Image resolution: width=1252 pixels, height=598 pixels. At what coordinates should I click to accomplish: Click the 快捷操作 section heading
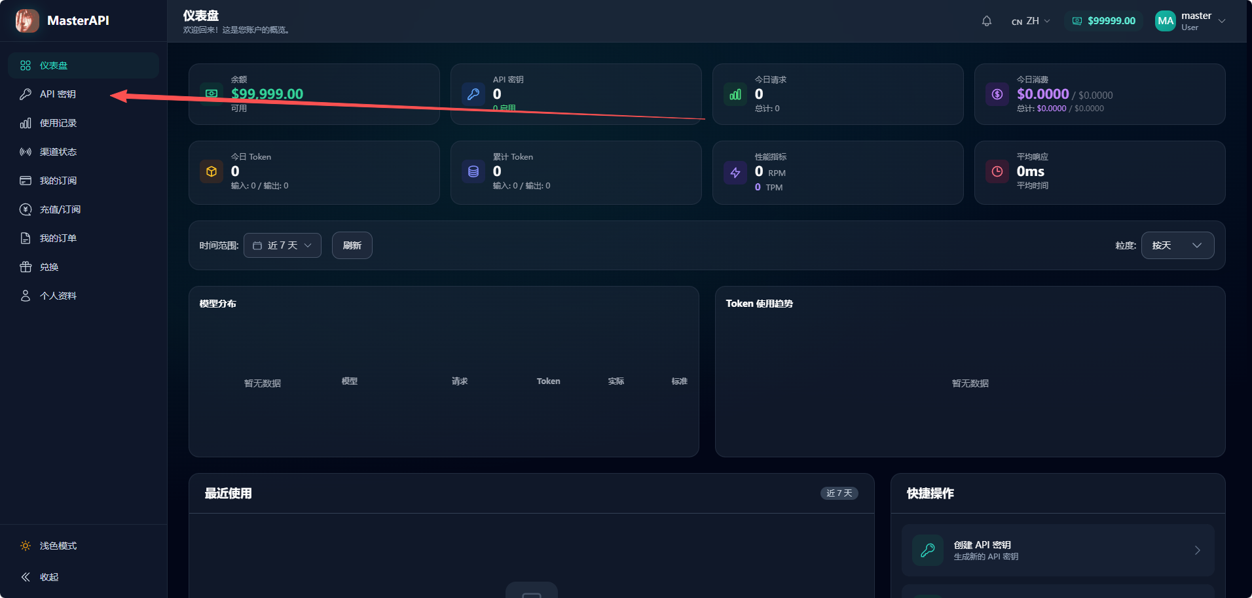[x=930, y=493]
